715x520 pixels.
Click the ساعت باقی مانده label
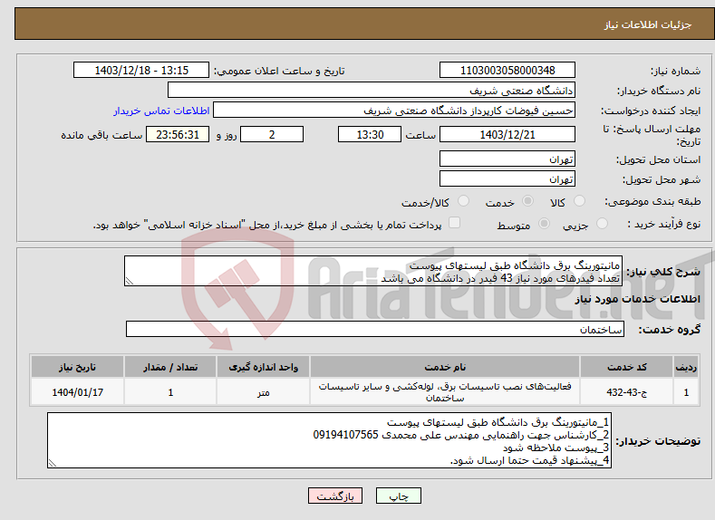point(101,135)
